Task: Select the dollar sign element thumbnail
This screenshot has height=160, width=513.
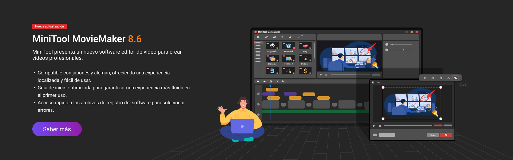Action: [305, 71]
